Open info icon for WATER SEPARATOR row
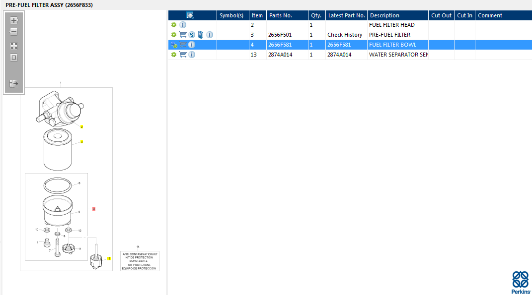 pyautogui.click(x=192, y=54)
